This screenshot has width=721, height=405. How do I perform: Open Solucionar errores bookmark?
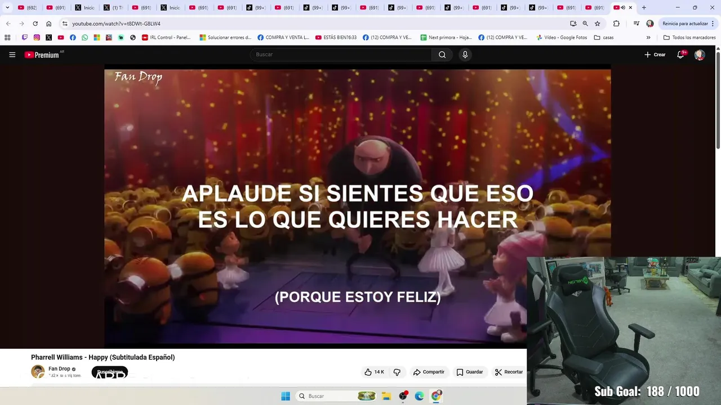point(225,38)
